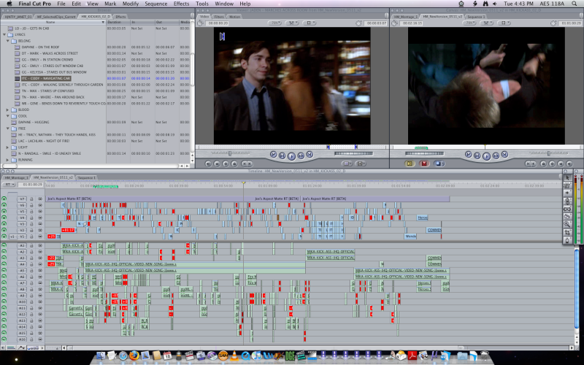Click the red Overwrite edit button in Canvas
This screenshot has height=365, width=584.
pyautogui.click(x=423, y=164)
